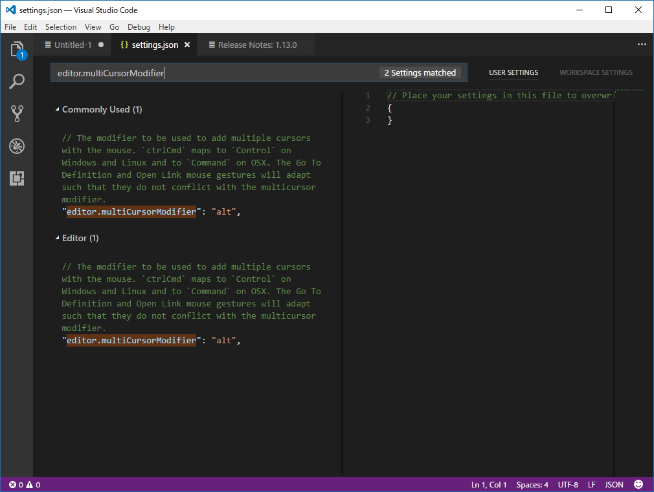This screenshot has height=492, width=654.
Task: Click the settings search input field
Action: 194,72
